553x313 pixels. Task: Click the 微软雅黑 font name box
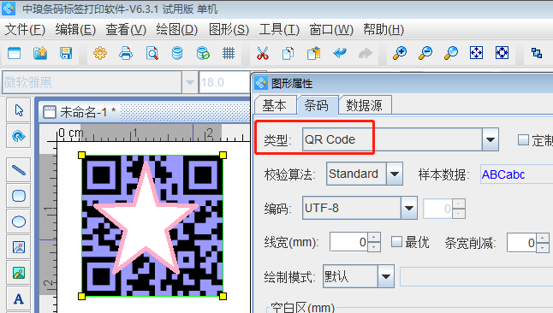tap(92, 82)
